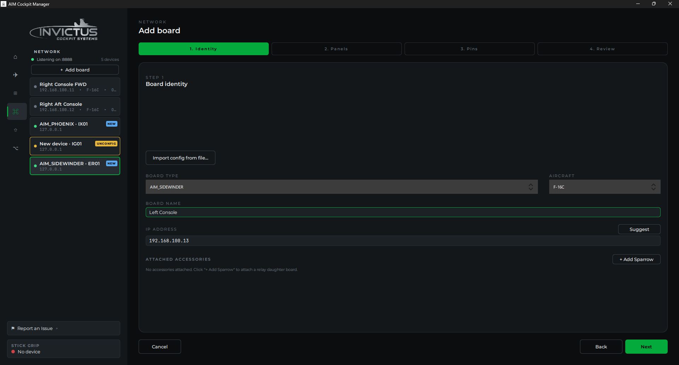Cancel the Add board wizard
Image resolution: width=679 pixels, height=365 pixels.
pyautogui.click(x=160, y=347)
